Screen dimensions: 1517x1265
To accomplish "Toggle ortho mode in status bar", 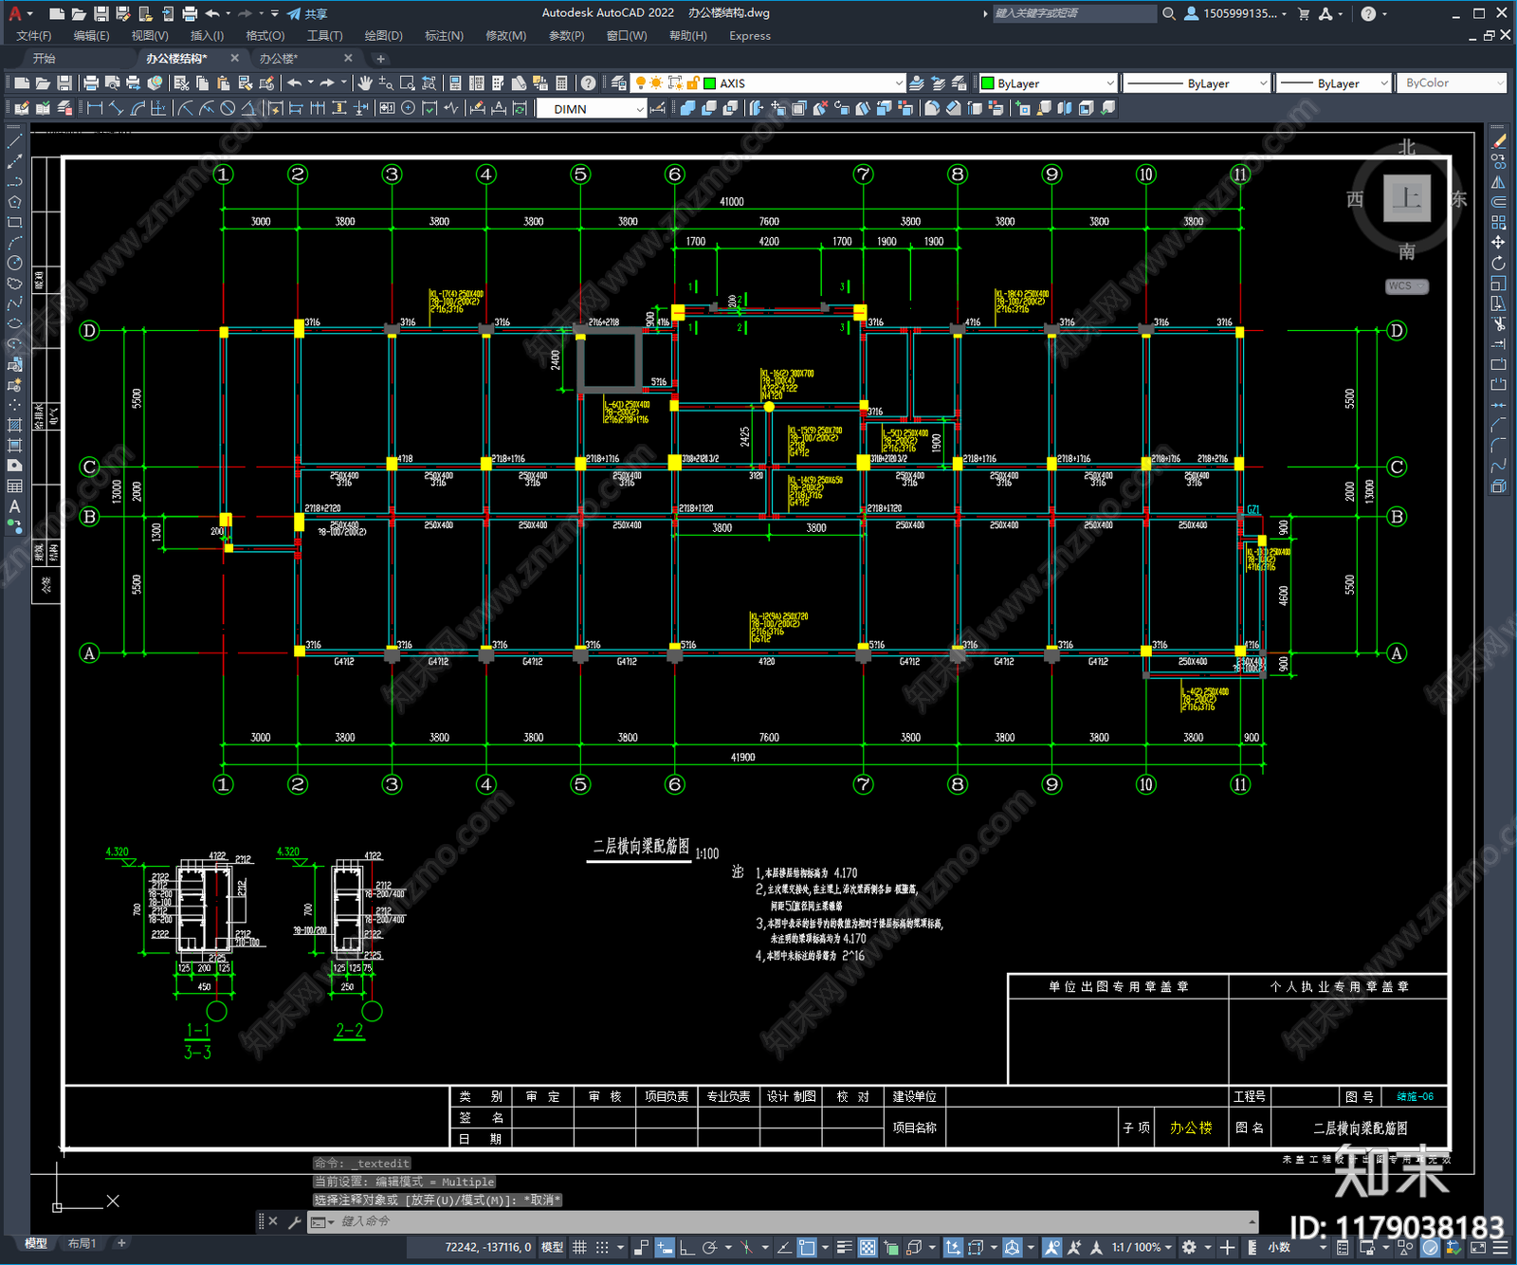I will click(x=686, y=1247).
